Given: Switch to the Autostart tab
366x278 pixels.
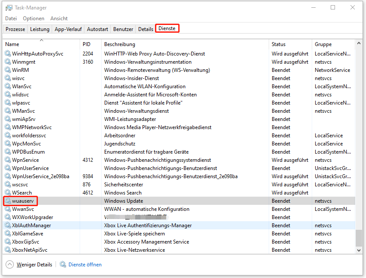Looking at the screenshot, I should click(97, 29).
